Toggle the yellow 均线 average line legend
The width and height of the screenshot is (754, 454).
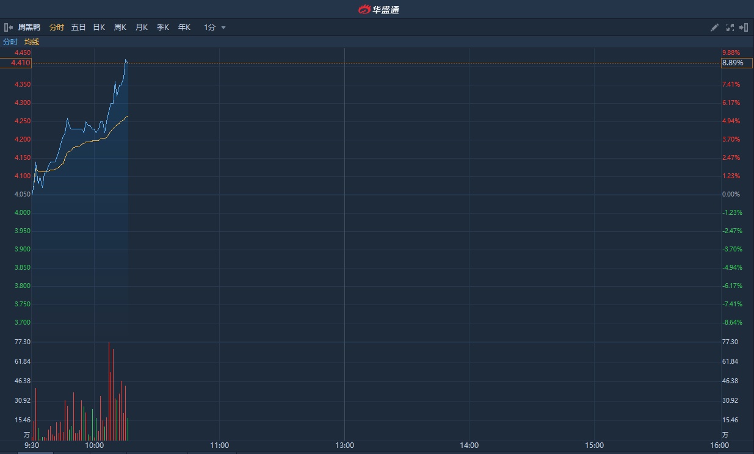pos(32,42)
